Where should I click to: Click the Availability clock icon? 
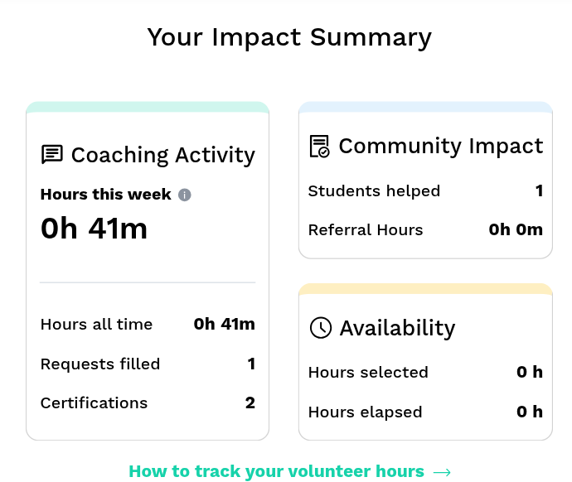pos(320,327)
